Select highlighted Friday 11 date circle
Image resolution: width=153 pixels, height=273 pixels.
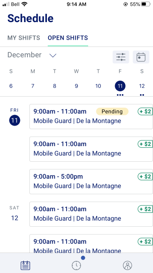pos(120,86)
